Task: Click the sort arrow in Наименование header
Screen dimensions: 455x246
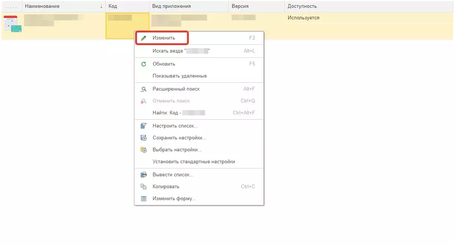Action: (102, 6)
